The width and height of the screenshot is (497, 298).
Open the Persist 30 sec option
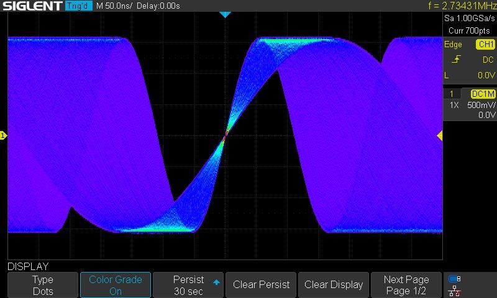188,285
